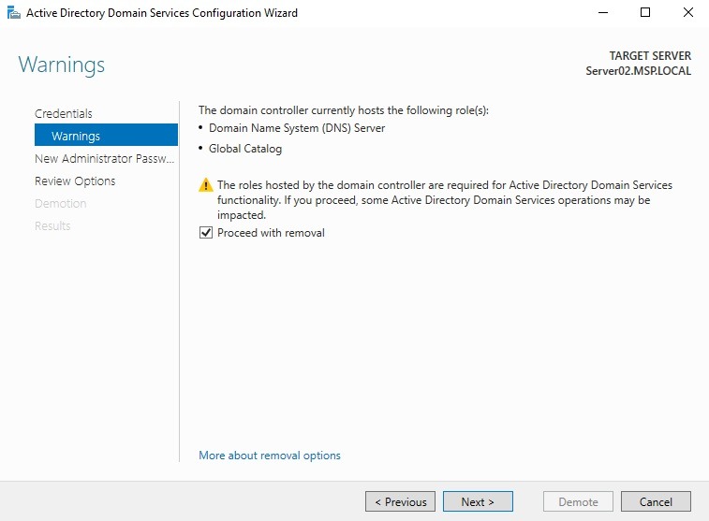Click the yellow warning triangle icon

point(206,186)
